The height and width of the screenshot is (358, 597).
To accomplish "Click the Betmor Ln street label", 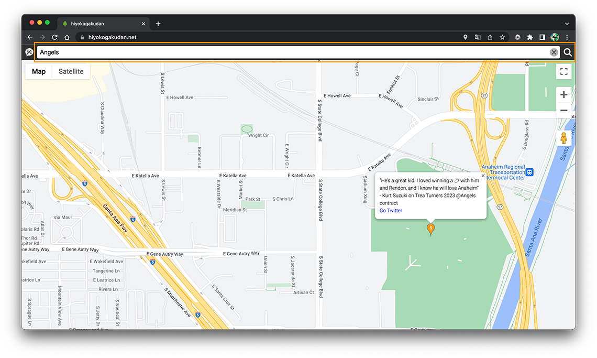I will coord(199,158).
